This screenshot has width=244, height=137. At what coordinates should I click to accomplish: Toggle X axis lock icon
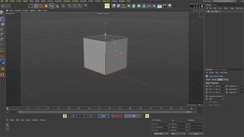click(x=69, y=6)
